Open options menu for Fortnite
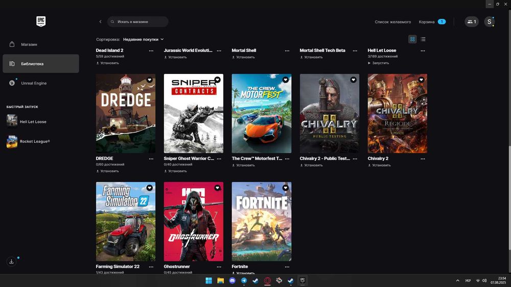Viewport: 511px width, 287px height. point(287,267)
